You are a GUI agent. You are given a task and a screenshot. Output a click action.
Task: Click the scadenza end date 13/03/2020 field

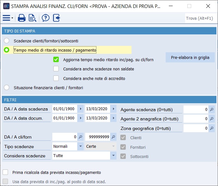click(98, 109)
